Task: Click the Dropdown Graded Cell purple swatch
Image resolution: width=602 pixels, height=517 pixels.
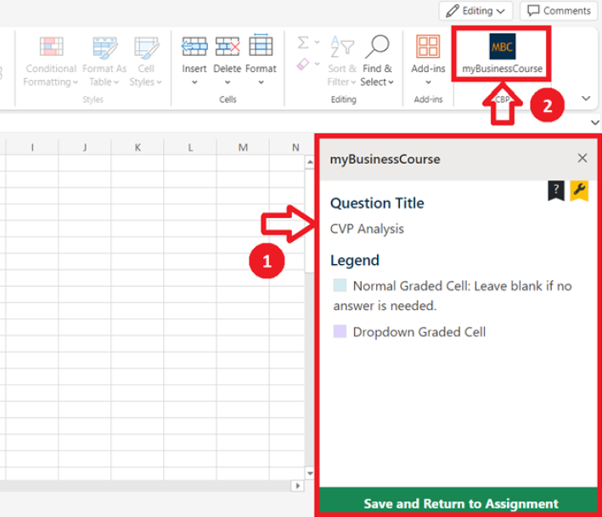Action: (x=340, y=331)
